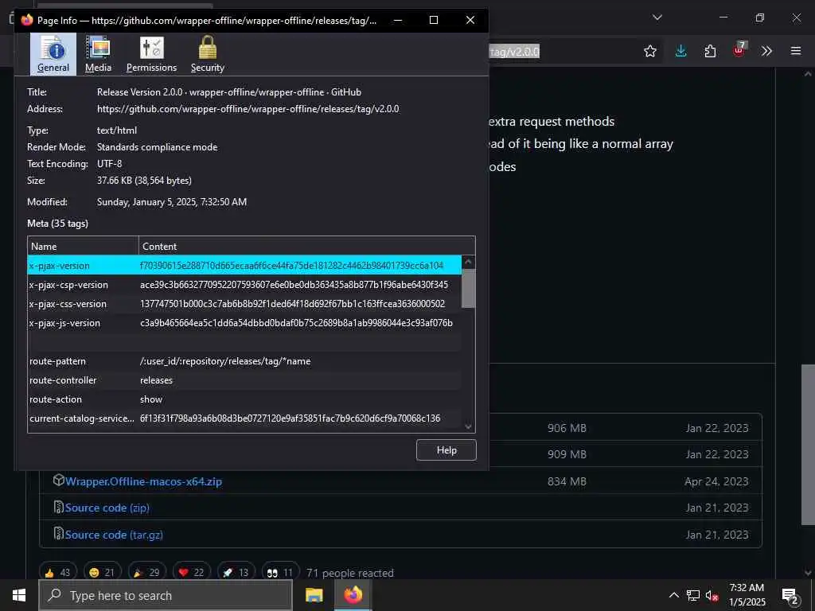Open the Windows notification center

(x=790, y=595)
